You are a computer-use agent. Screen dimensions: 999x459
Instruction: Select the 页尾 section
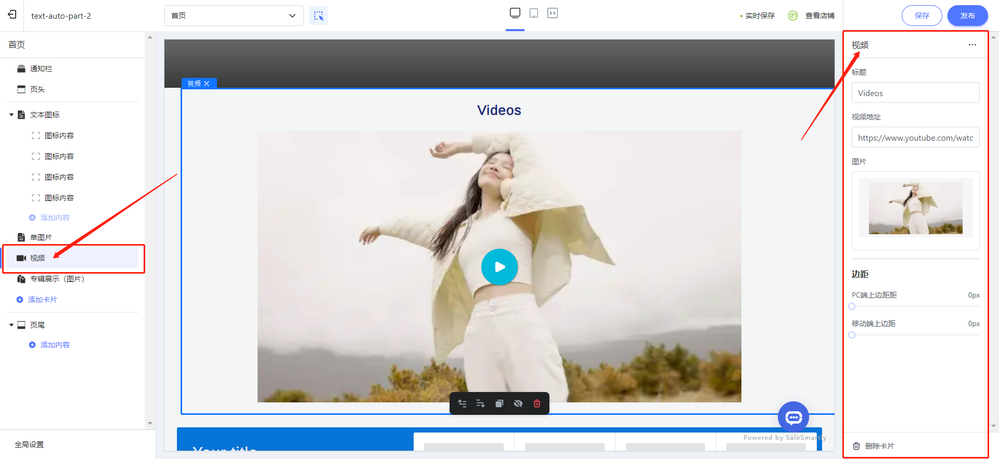[37, 325]
